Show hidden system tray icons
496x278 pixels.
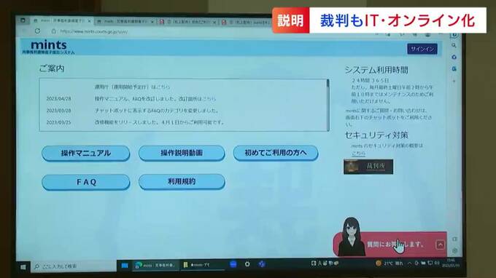point(409,263)
